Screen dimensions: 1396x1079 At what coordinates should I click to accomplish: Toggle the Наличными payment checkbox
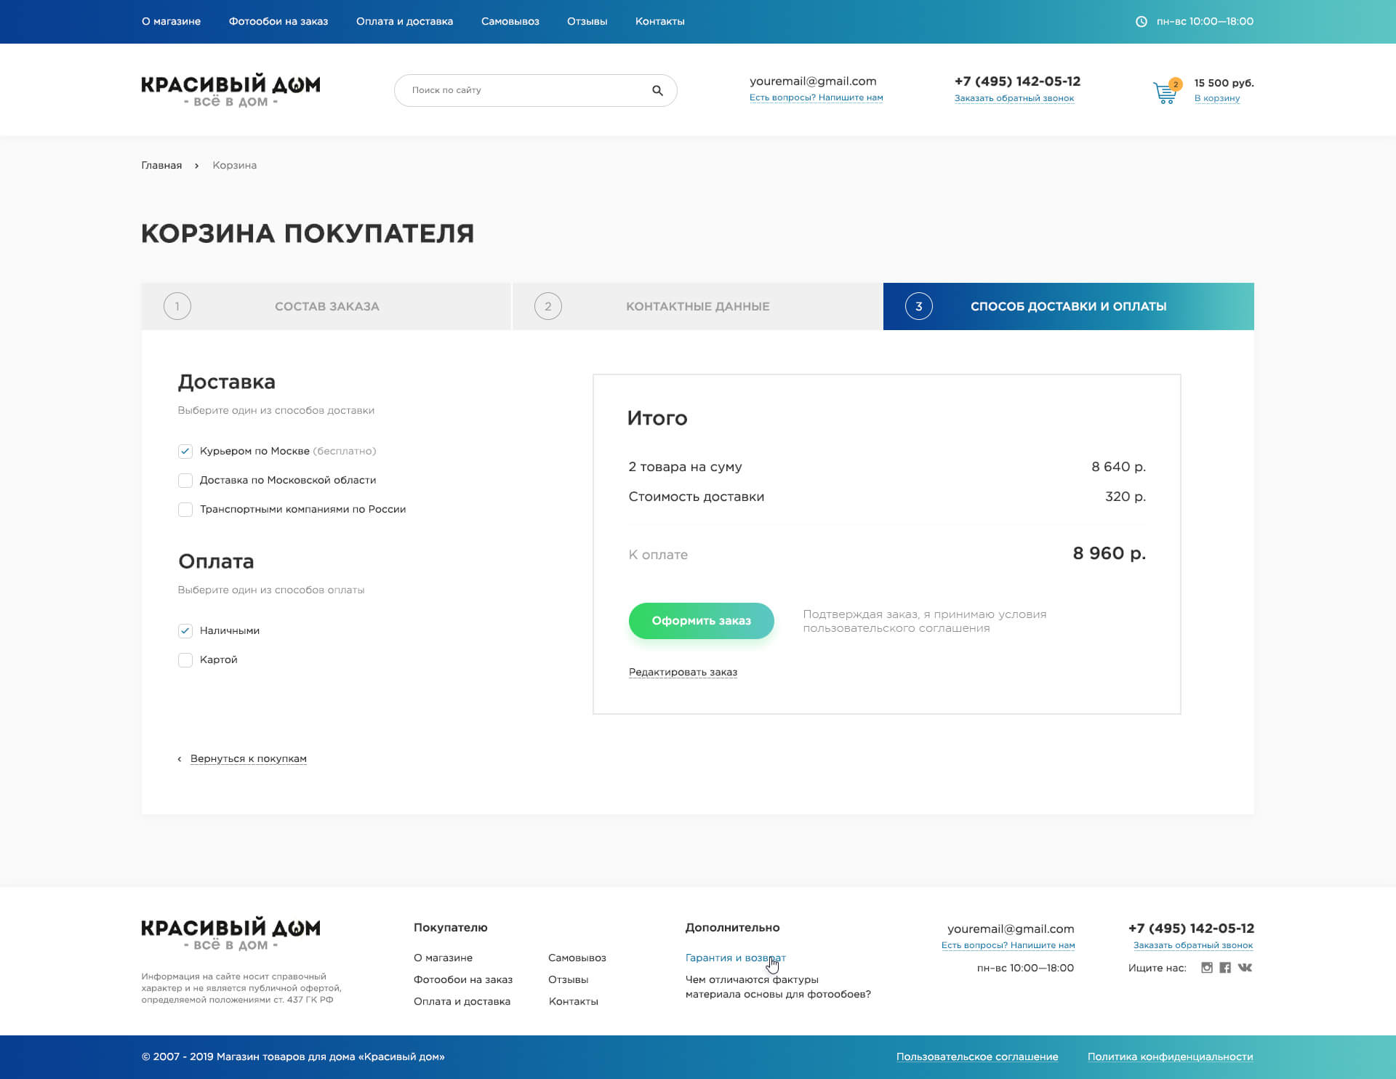[x=185, y=631]
